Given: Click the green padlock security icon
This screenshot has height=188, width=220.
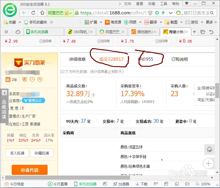Looking at the screenshot, I should [x=77, y=13].
